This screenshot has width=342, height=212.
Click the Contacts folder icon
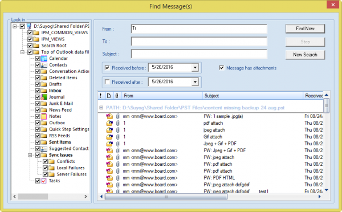44,65
